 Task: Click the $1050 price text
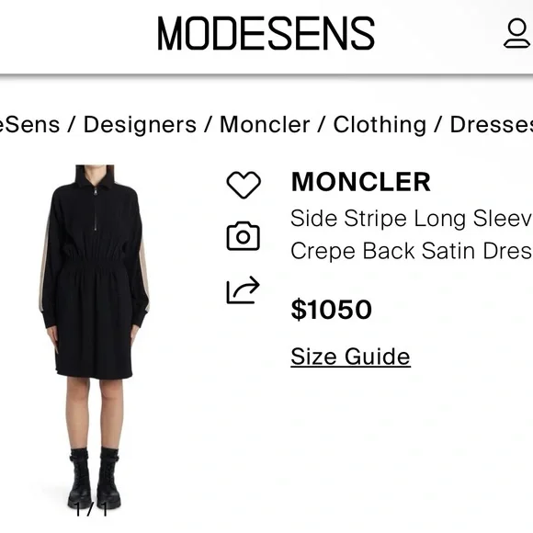331,310
